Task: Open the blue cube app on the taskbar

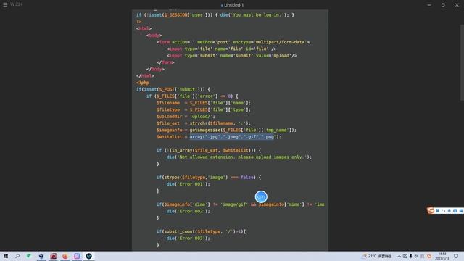Action: point(41,256)
